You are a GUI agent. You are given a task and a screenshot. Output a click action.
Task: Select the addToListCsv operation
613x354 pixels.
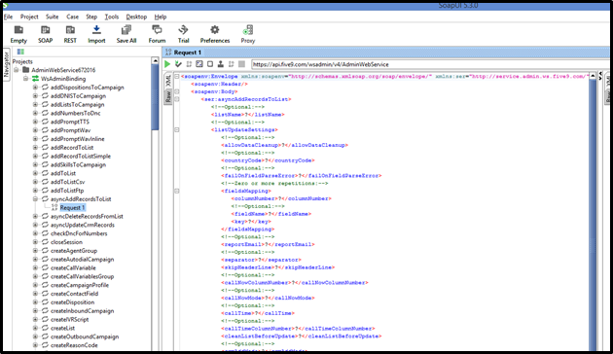point(68,182)
